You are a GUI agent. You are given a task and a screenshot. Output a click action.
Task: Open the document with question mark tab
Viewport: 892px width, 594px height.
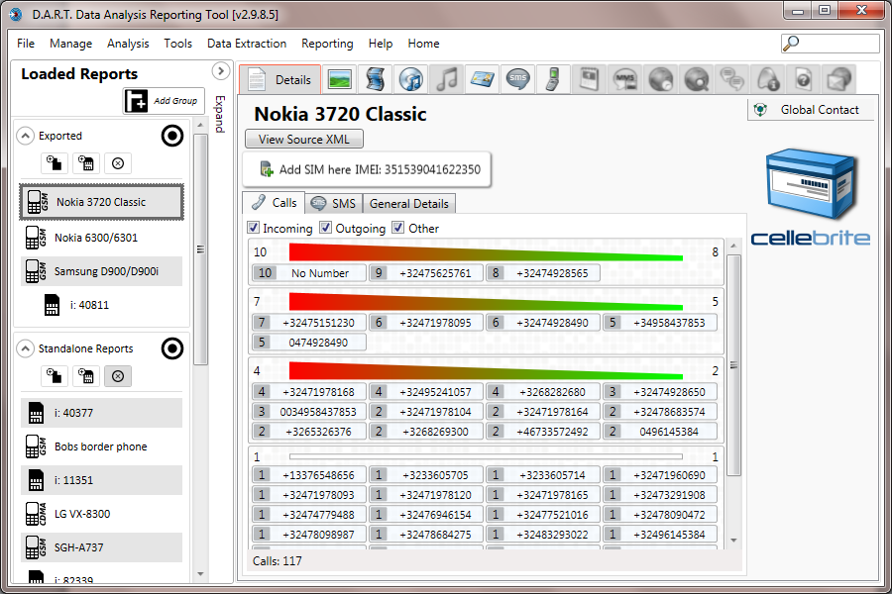coord(803,79)
